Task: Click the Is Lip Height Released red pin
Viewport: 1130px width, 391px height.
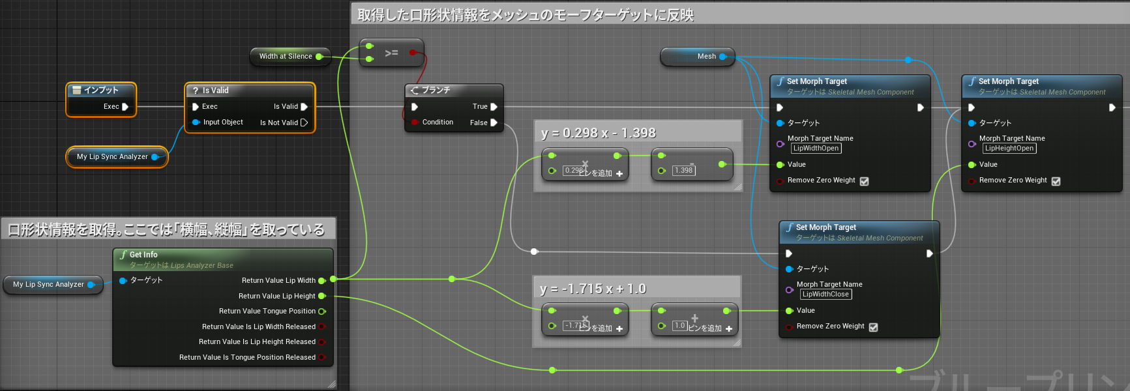Action: click(321, 342)
